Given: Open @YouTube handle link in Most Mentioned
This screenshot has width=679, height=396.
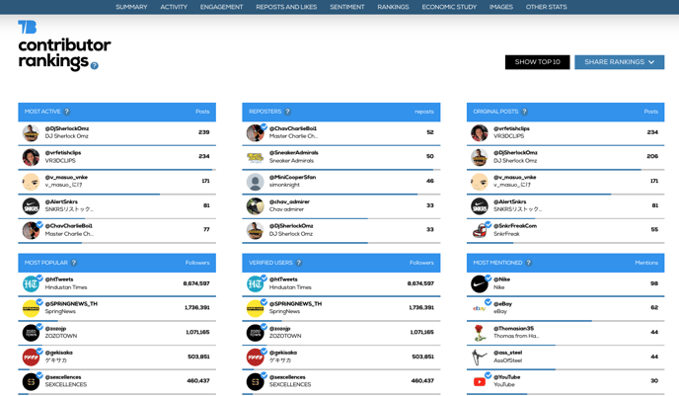Looking at the screenshot, I should click(x=506, y=377).
